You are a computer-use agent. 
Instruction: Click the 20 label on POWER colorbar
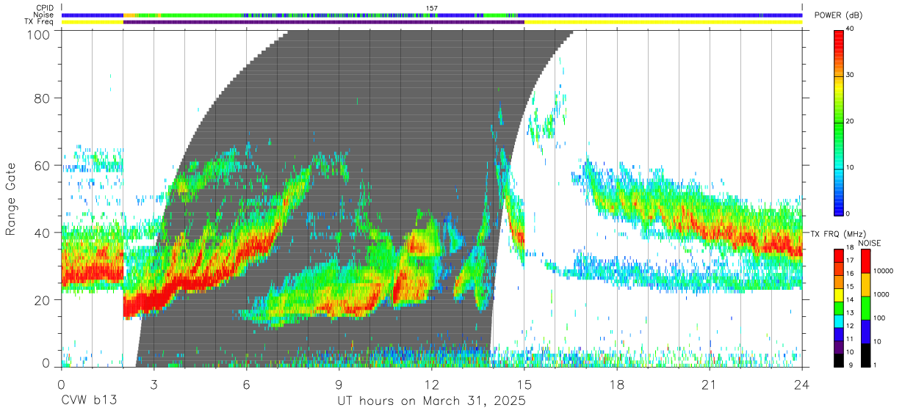click(851, 122)
